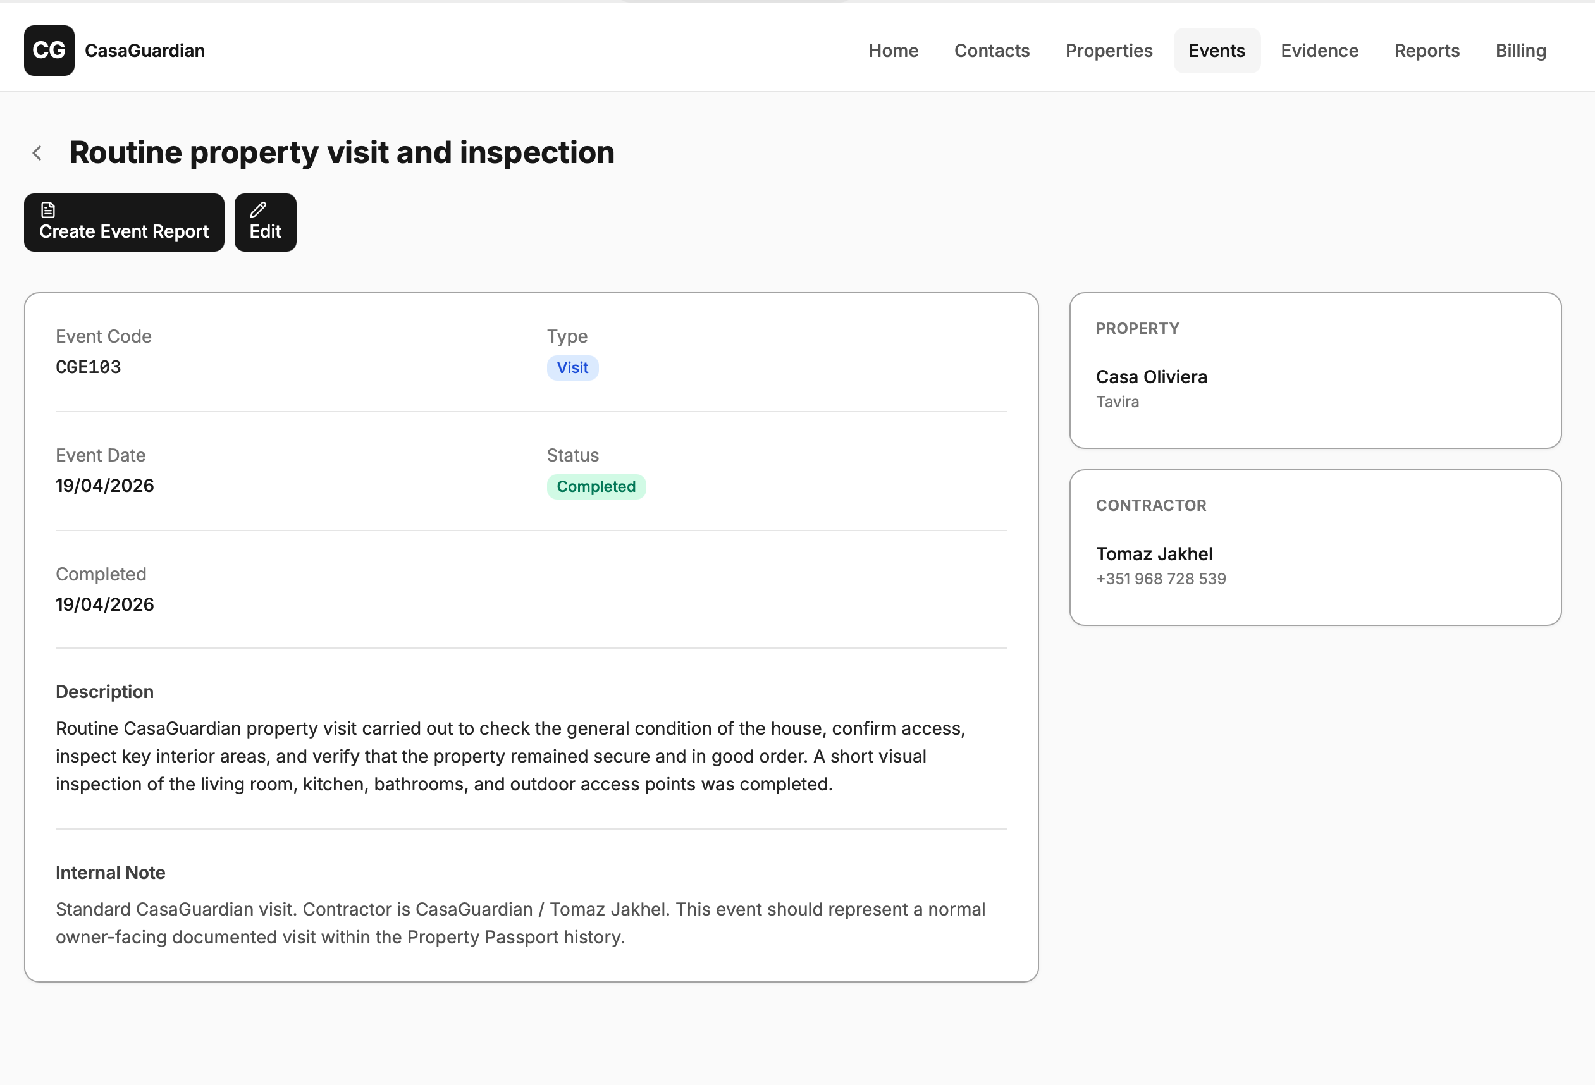Click the page title Routine property visit
This screenshot has height=1085, width=1595.
[342, 152]
